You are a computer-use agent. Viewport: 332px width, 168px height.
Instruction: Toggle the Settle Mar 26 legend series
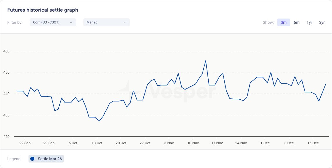pyautogui.click(x=46, y=159)
